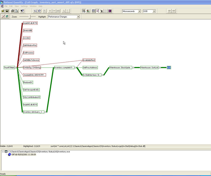Open the View menu
The image size is (211, 176).
coord(17,6)
